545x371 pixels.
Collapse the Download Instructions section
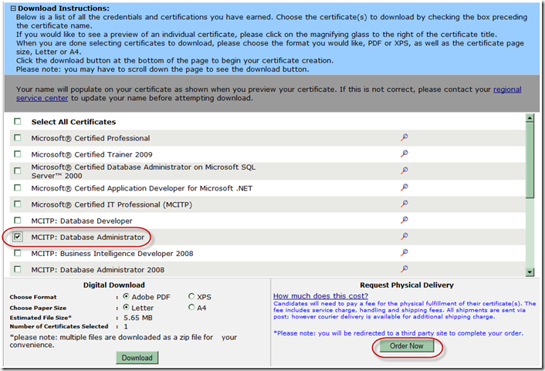click(x=13, y=8)
